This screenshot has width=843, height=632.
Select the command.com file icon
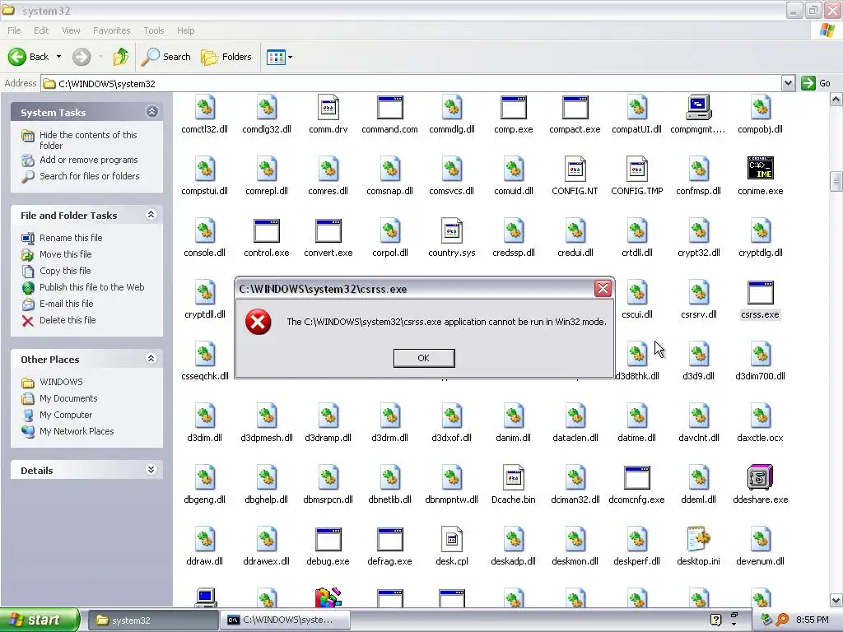389,107
